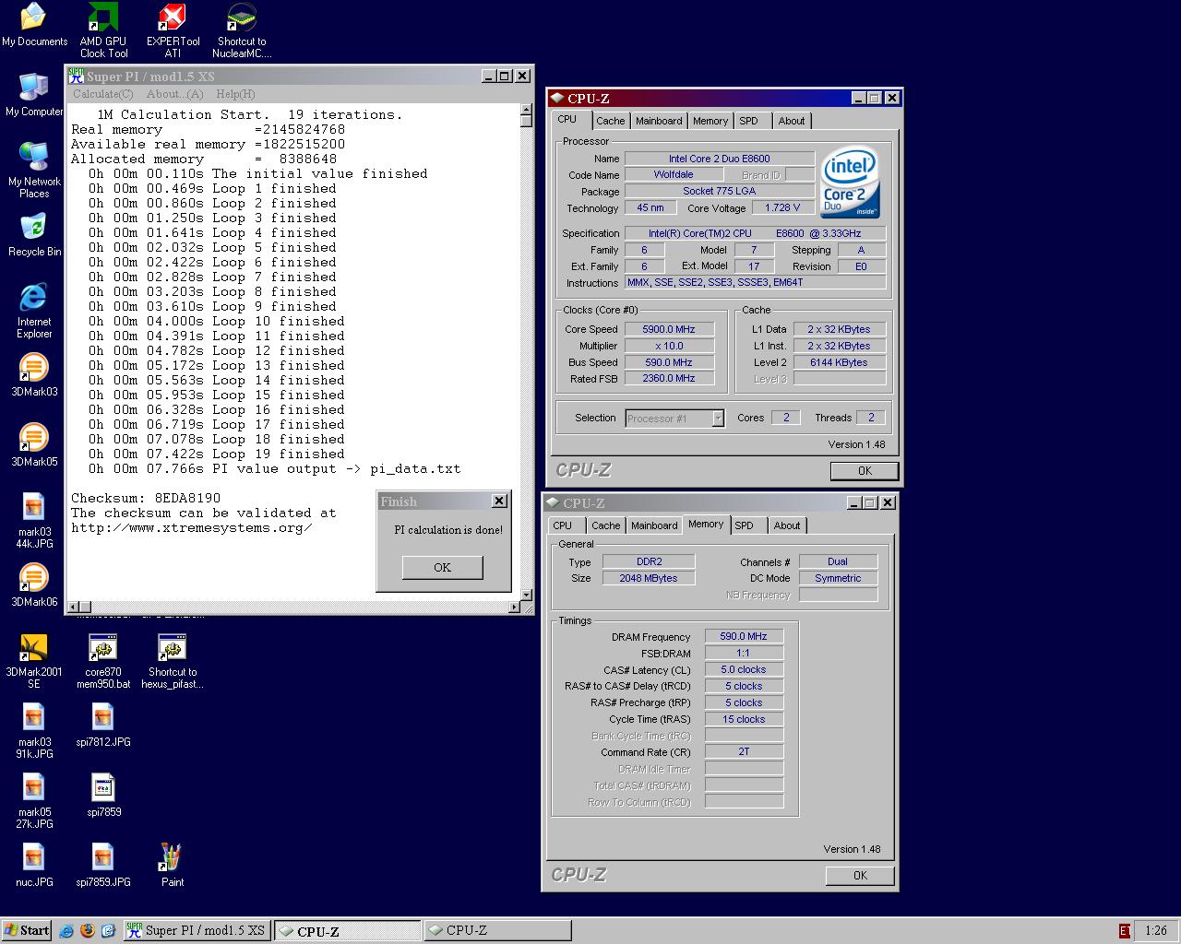Launch 3DMark05 shortcut
The image size is (1181, 944).
point(34,445)
